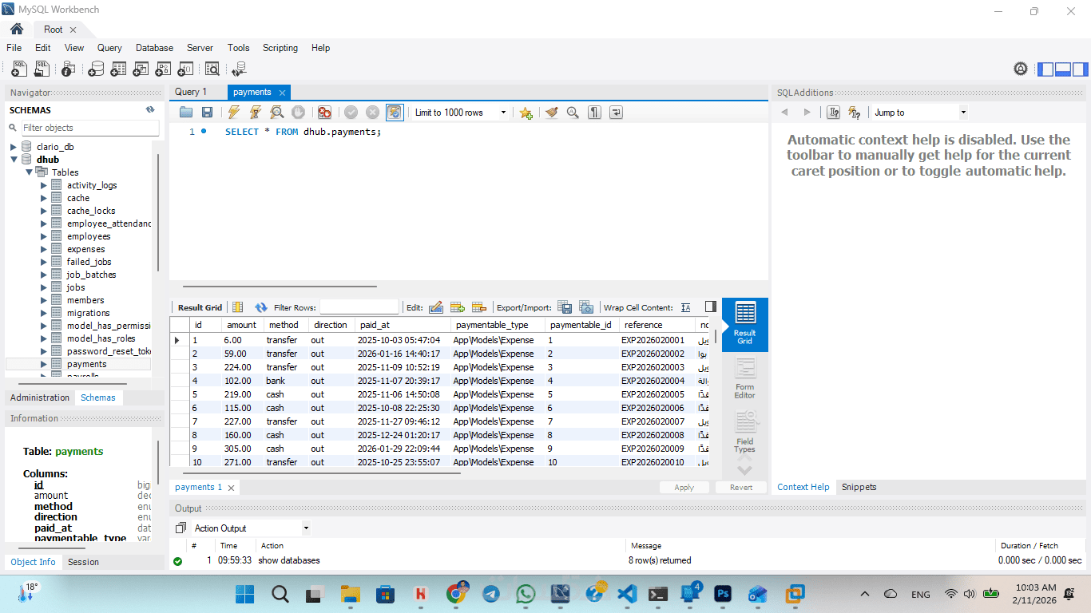
Task: Switch to the Query 1 tab
Action: [x=191, y=92]
